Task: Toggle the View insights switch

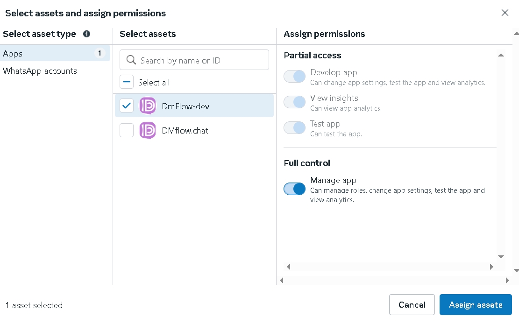Action: pyautogui.click(x=294, y=102)
